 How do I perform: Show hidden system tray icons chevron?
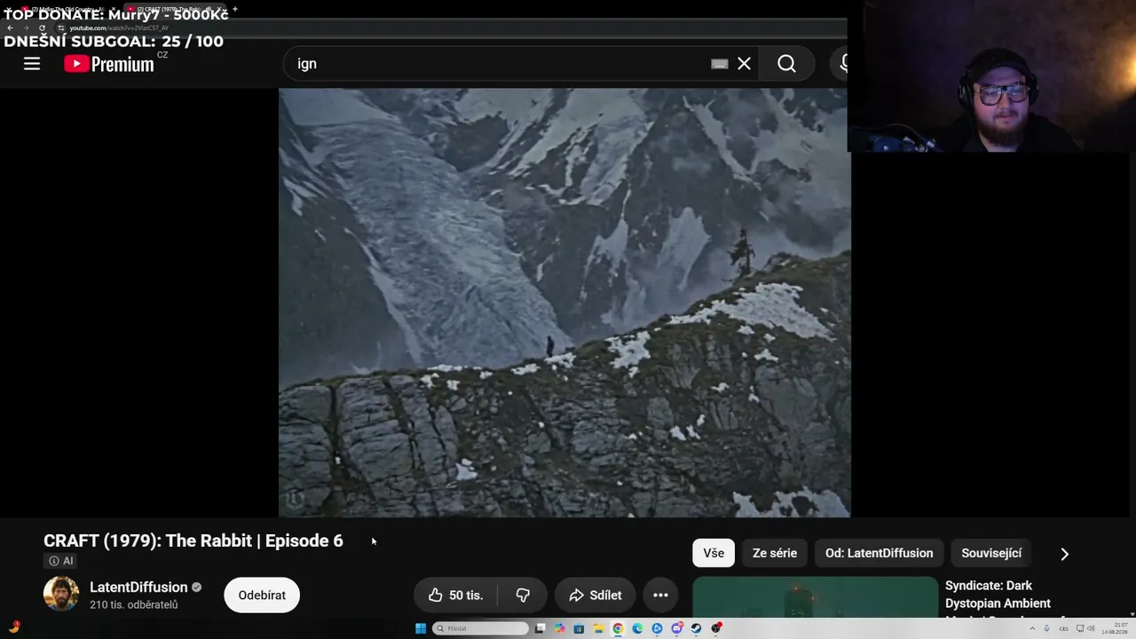tap(1032, 628)
